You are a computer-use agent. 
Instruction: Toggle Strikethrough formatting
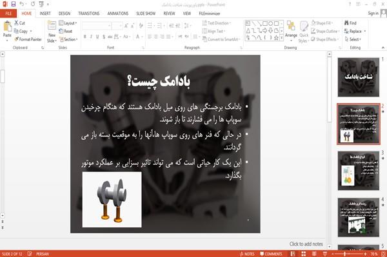[110, 37]
